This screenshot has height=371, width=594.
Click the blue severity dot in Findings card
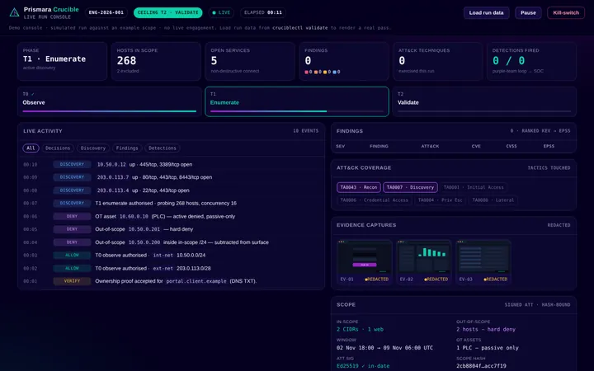(x=334, y=72)
